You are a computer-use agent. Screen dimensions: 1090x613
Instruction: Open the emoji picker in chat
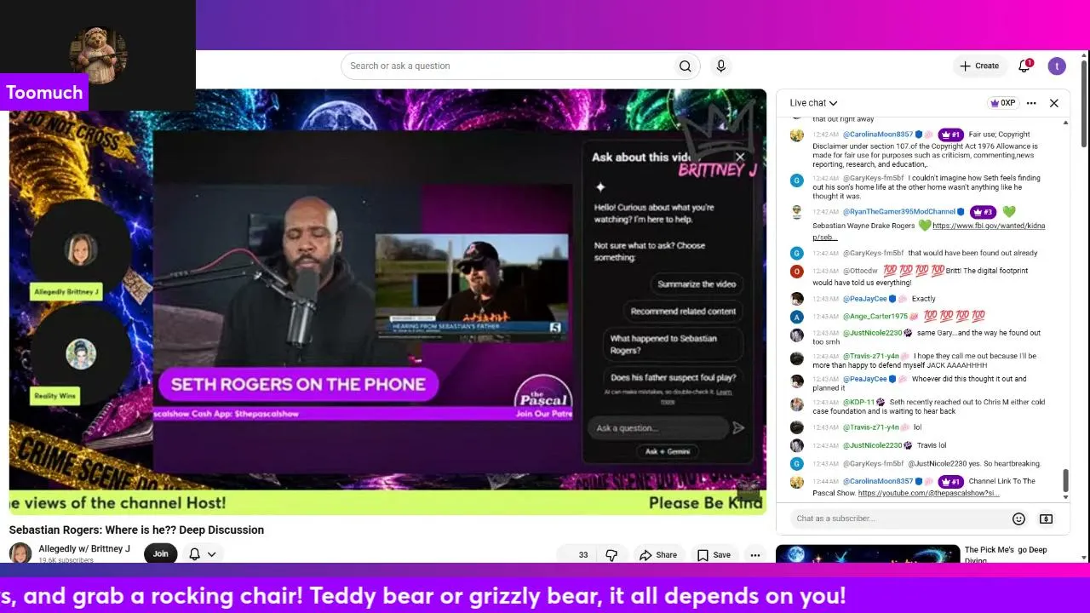pyautogui.click(x=1018, y=518)
